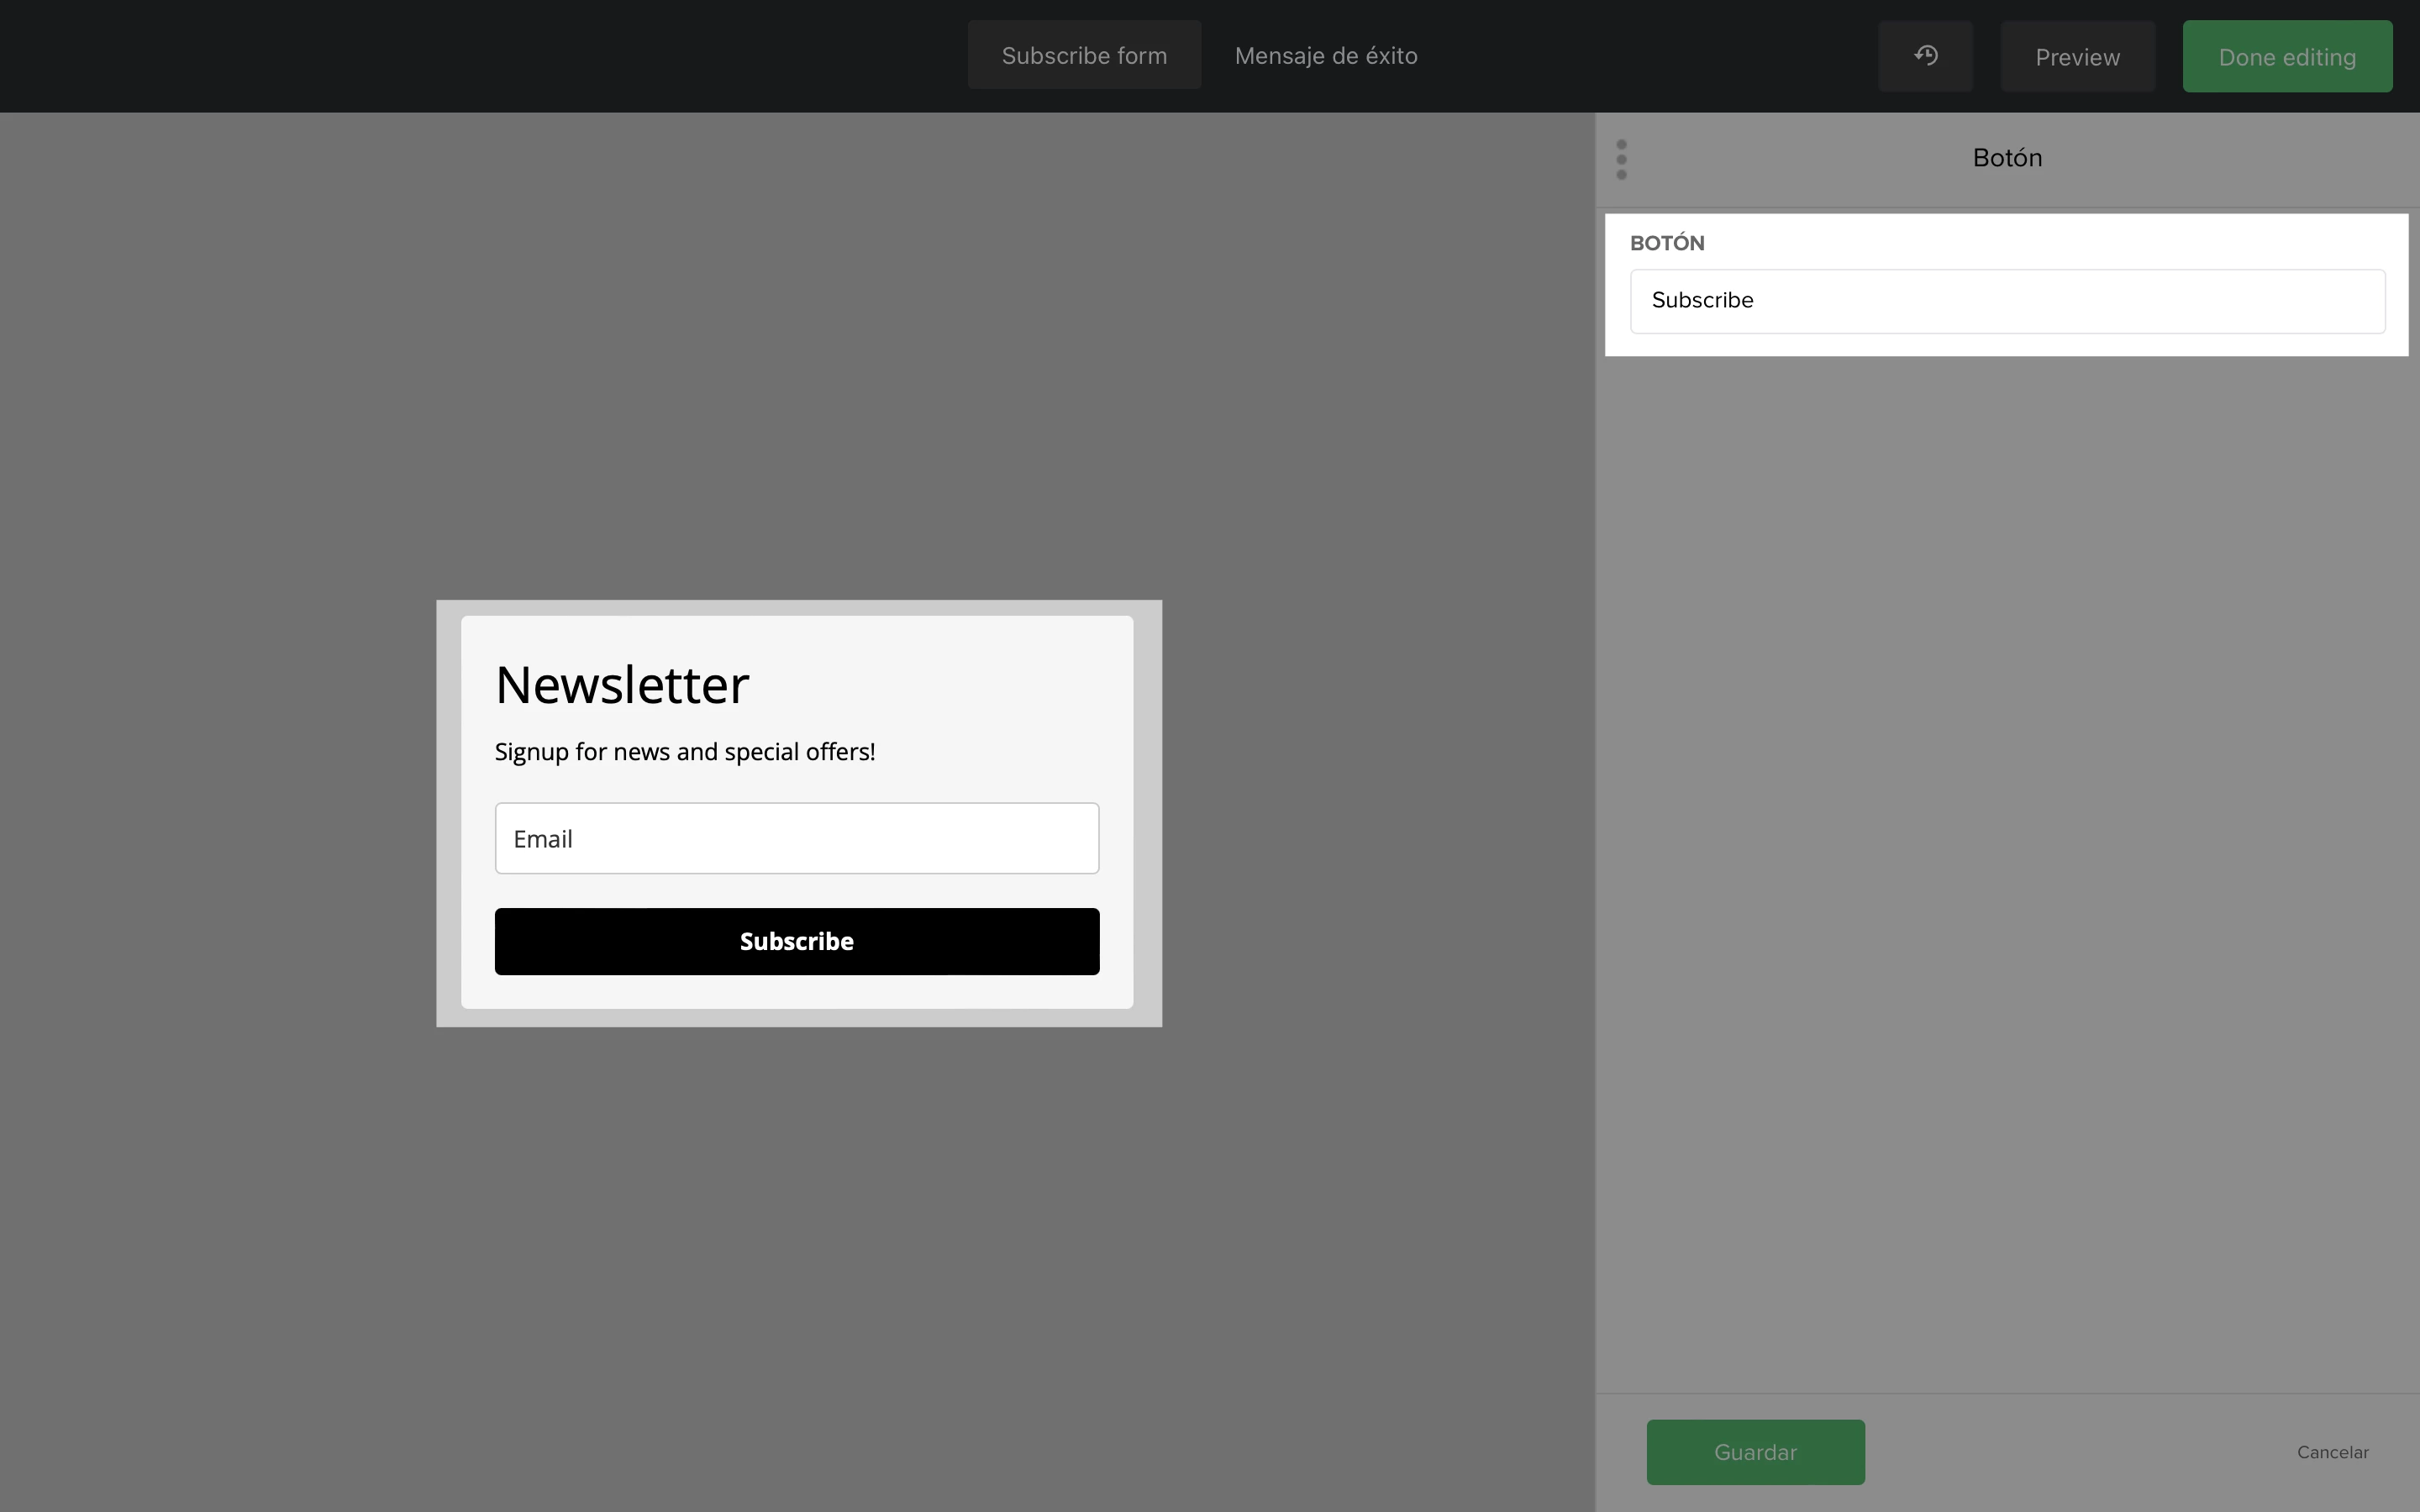Click the Botón panel title

[2007, 158]
